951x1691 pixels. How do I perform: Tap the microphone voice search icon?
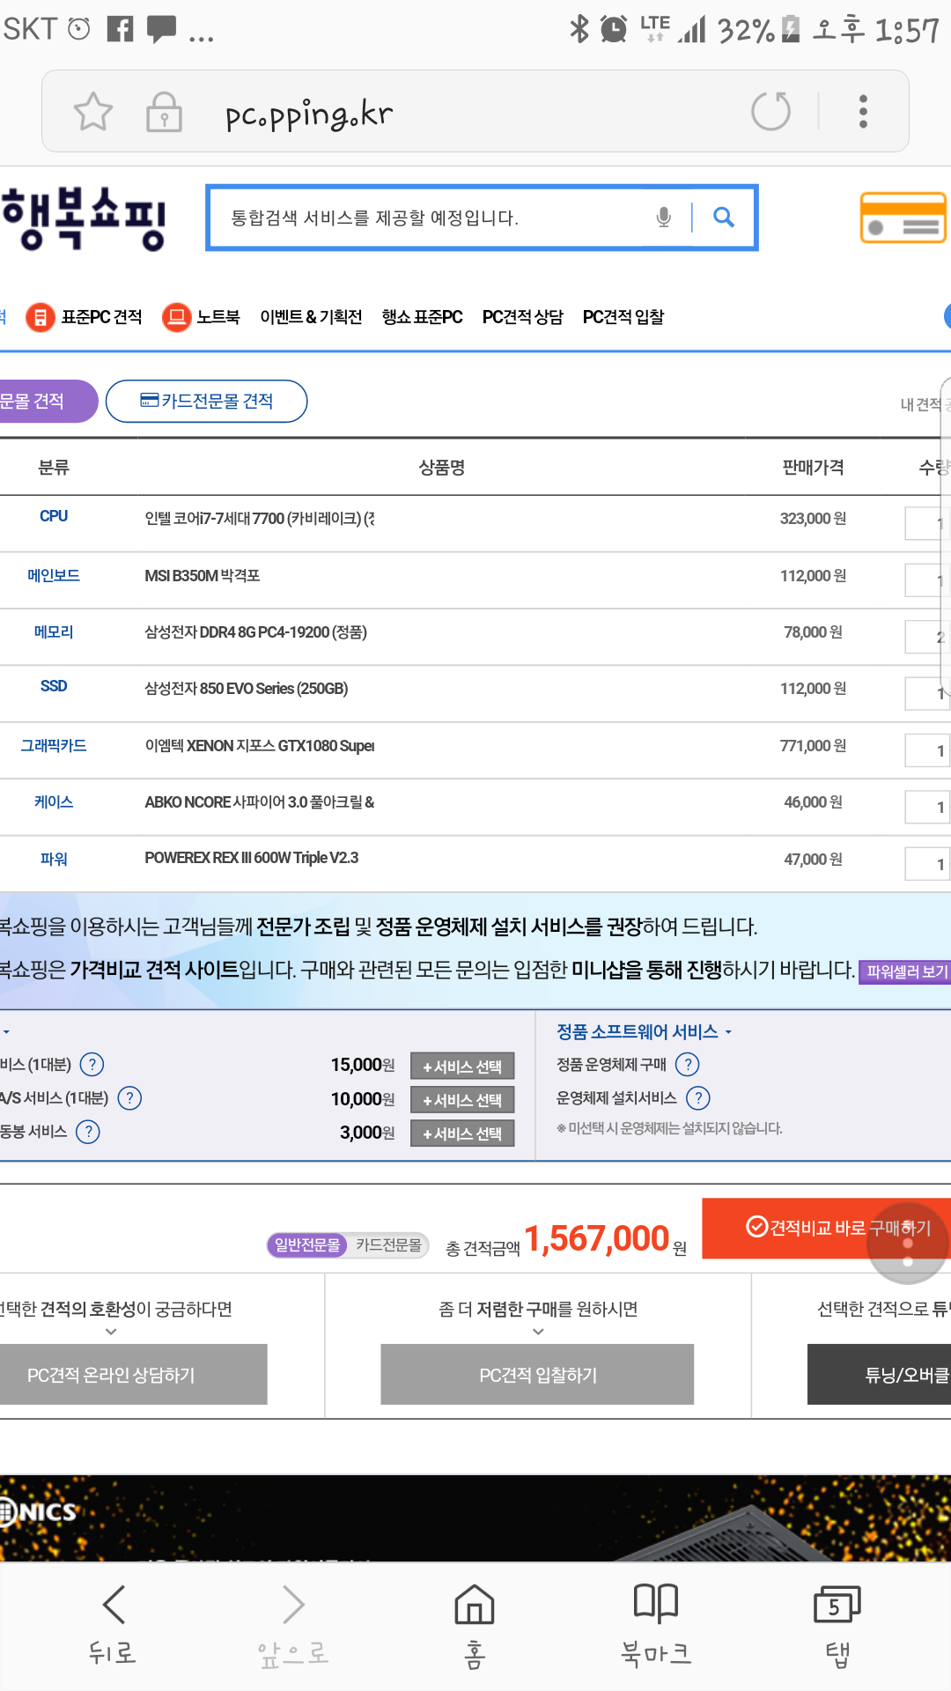(x=664, y=218)
